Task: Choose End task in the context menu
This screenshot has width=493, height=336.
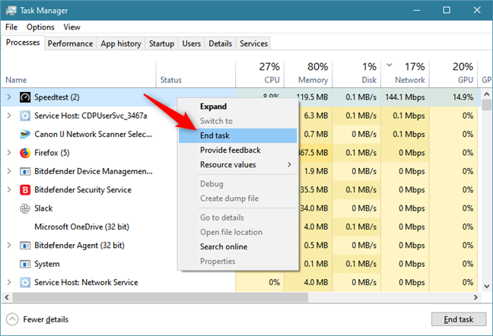Action: [238, 135]
